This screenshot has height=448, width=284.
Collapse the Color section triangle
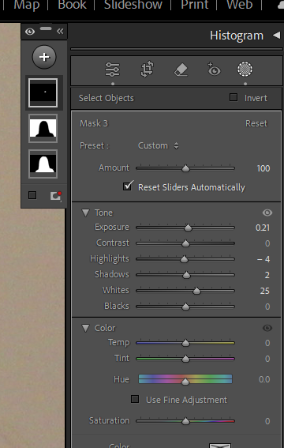point(85,328)
